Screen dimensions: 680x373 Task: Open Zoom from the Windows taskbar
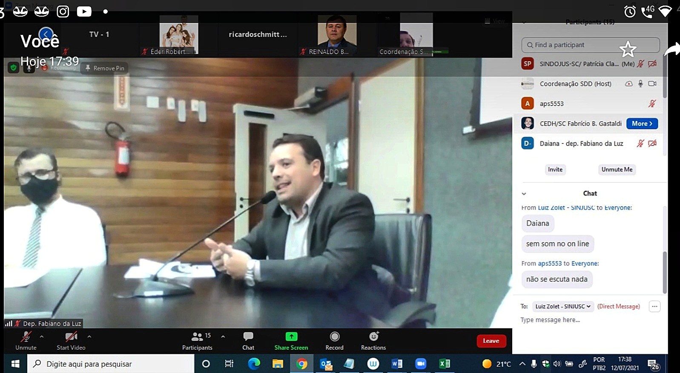pos(420,364)
